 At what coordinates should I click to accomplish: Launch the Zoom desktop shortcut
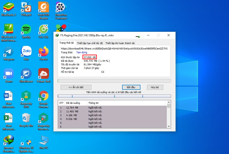point(9,76)
